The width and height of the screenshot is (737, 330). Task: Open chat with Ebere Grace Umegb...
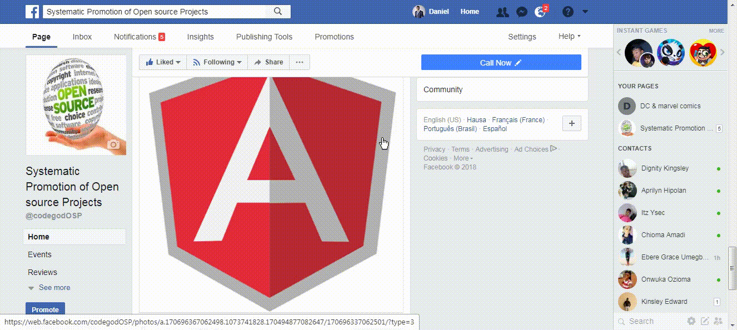[670, 257]
